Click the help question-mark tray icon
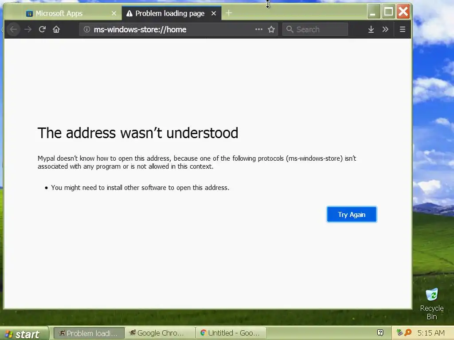Screen dimensions: 454x340 380,333
